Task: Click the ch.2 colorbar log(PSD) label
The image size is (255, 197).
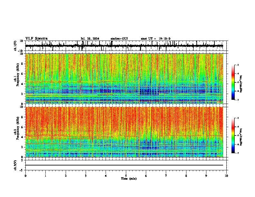Action: point(241,137)
